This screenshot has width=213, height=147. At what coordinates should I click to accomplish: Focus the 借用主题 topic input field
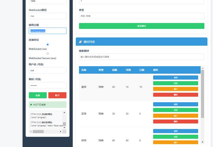(48, 31)
